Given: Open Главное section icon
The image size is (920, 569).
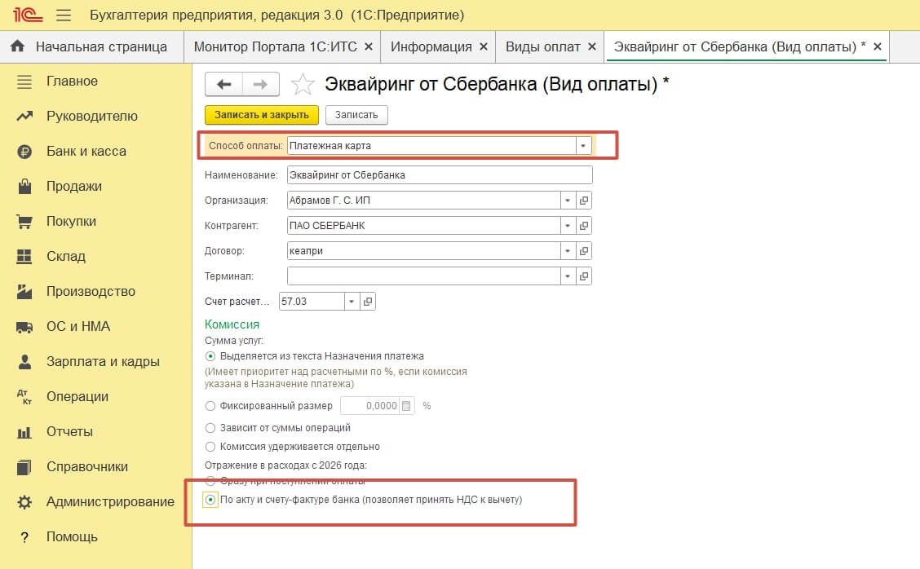Looking at the screenshot, I should (24, 82).
